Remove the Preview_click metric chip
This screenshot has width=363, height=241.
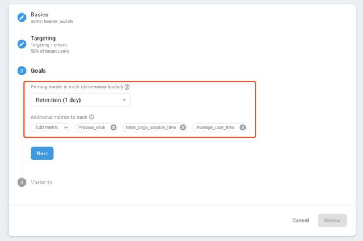pos(113,128)
